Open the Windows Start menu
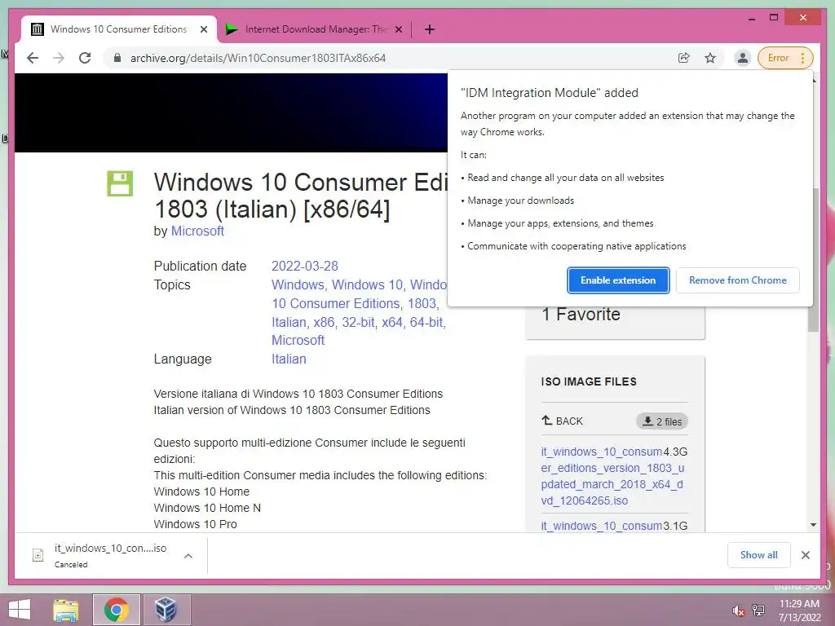Screen dimensions: 835x626 coord(20,610)
